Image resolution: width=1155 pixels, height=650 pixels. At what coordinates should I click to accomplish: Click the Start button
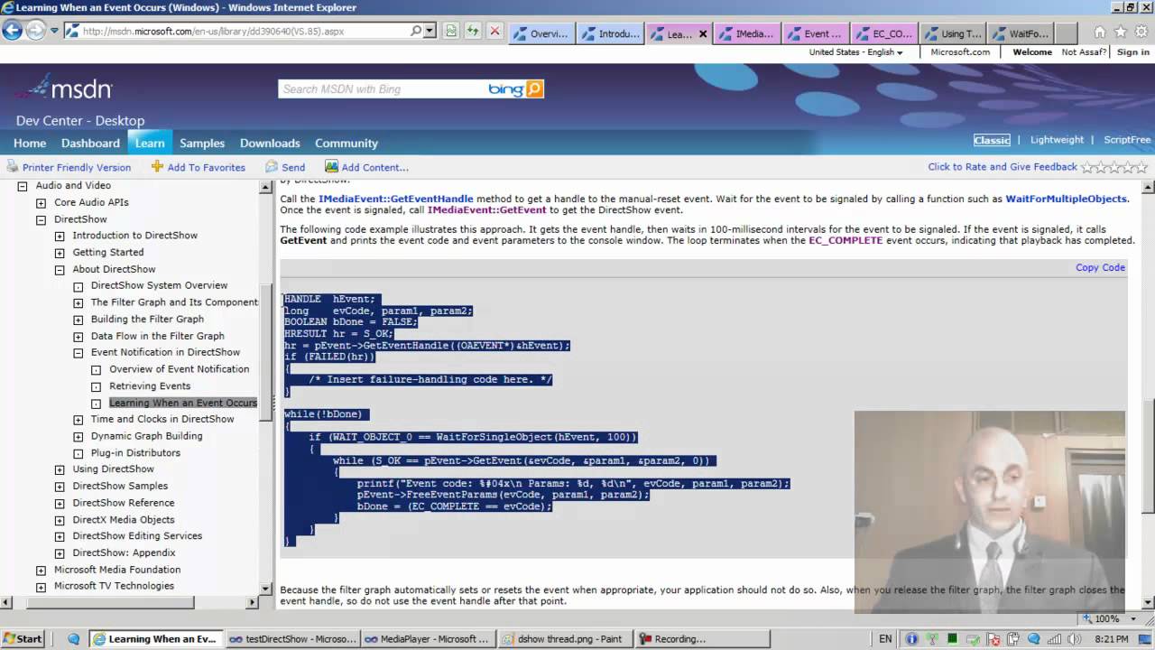pos(23,638)
